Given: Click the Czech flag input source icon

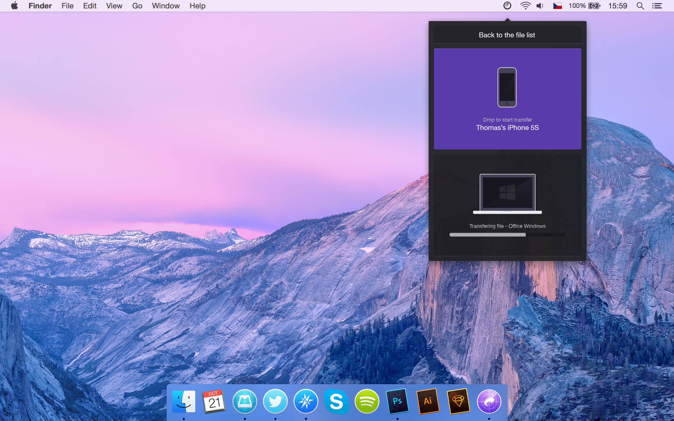Looking at the screenshot, I should coord(557,6).
